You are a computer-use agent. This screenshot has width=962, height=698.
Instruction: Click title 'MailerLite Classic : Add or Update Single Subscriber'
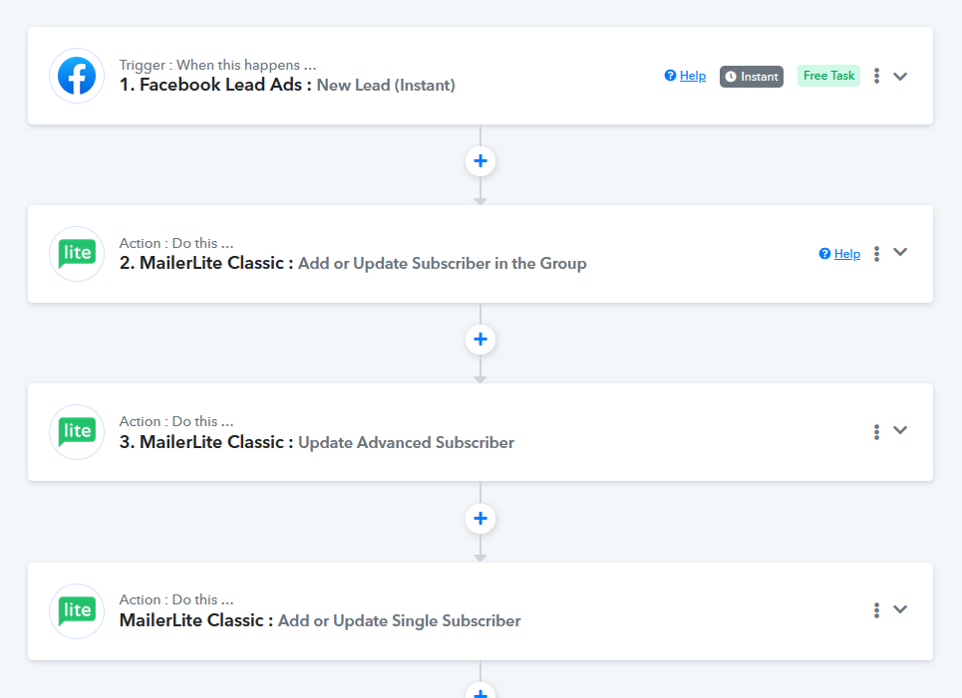click(x=320, y=620)
